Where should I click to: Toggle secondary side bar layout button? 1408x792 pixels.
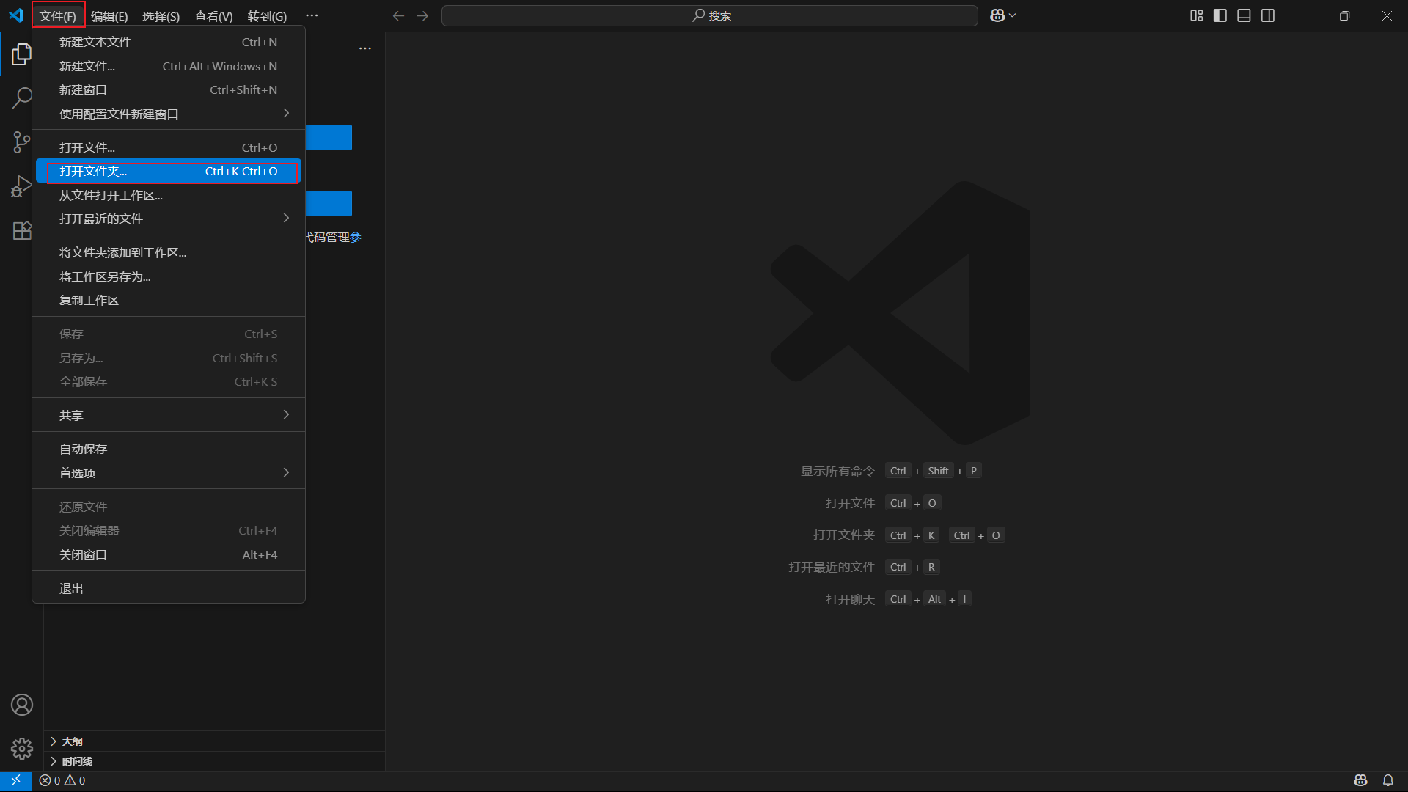(1268, 15)
